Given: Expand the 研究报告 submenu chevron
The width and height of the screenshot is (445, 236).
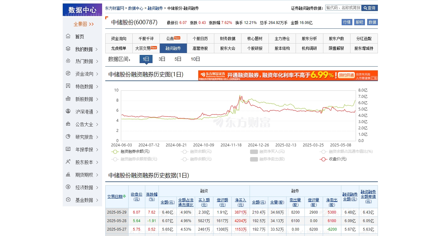Looking at the screenshot, I should tap(97, 137).
